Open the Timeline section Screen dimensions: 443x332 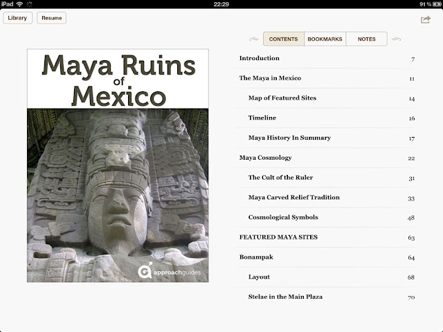pyautogui.click(x=262, y=118)
